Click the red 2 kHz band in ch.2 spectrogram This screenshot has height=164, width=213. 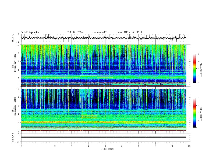tap(104, 122)
